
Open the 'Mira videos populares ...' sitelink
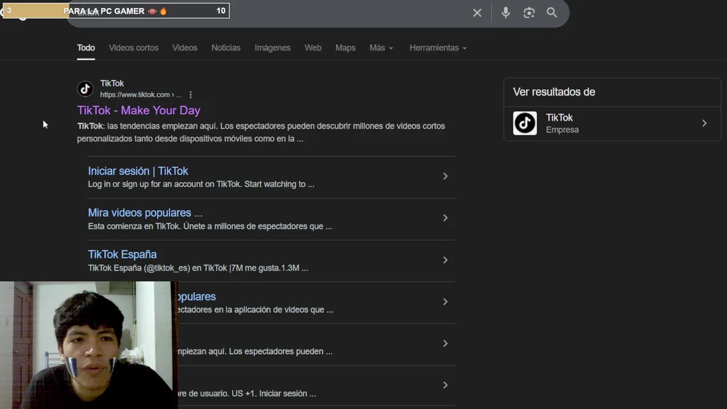click(x=145, y=213)
